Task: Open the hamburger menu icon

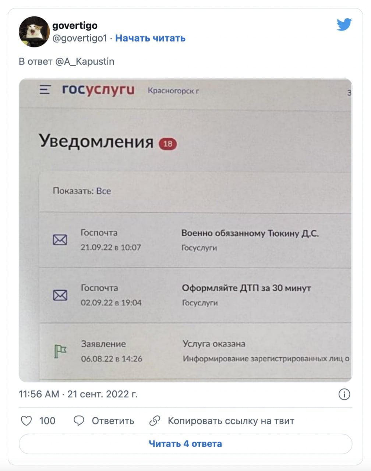Action: (x=45, y=89)
